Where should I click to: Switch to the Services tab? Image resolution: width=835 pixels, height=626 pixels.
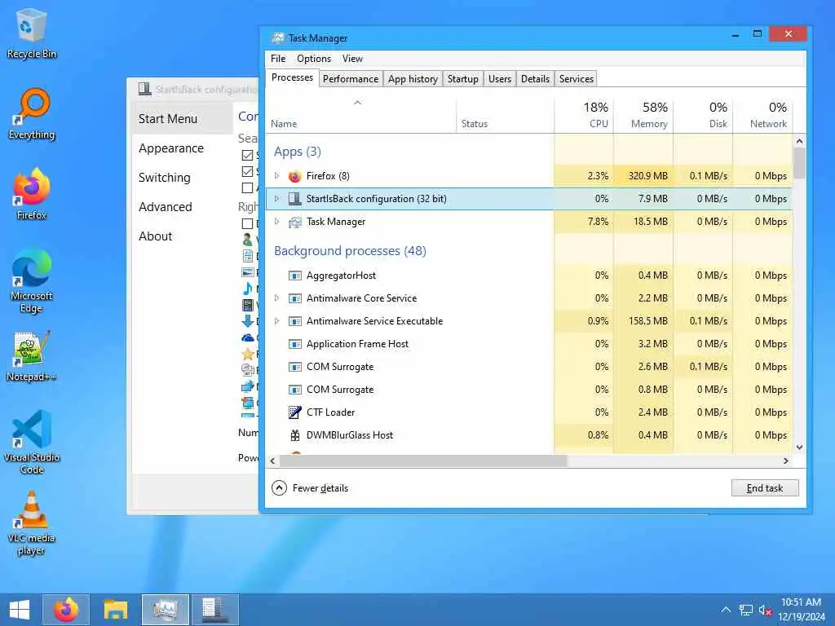(x=577, y=79)
